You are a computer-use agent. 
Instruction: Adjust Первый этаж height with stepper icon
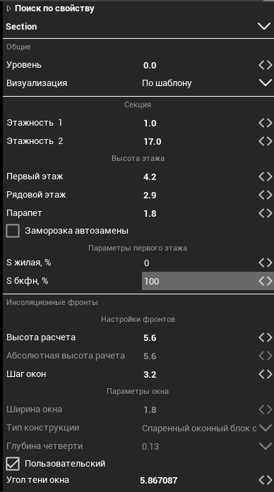point(266,176)
